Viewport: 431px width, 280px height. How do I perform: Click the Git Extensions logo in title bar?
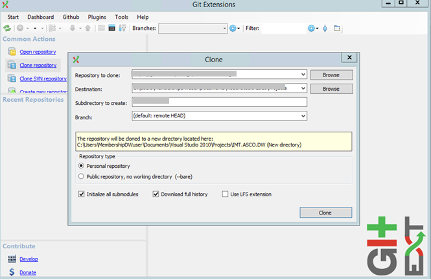[x=5, y=5]
